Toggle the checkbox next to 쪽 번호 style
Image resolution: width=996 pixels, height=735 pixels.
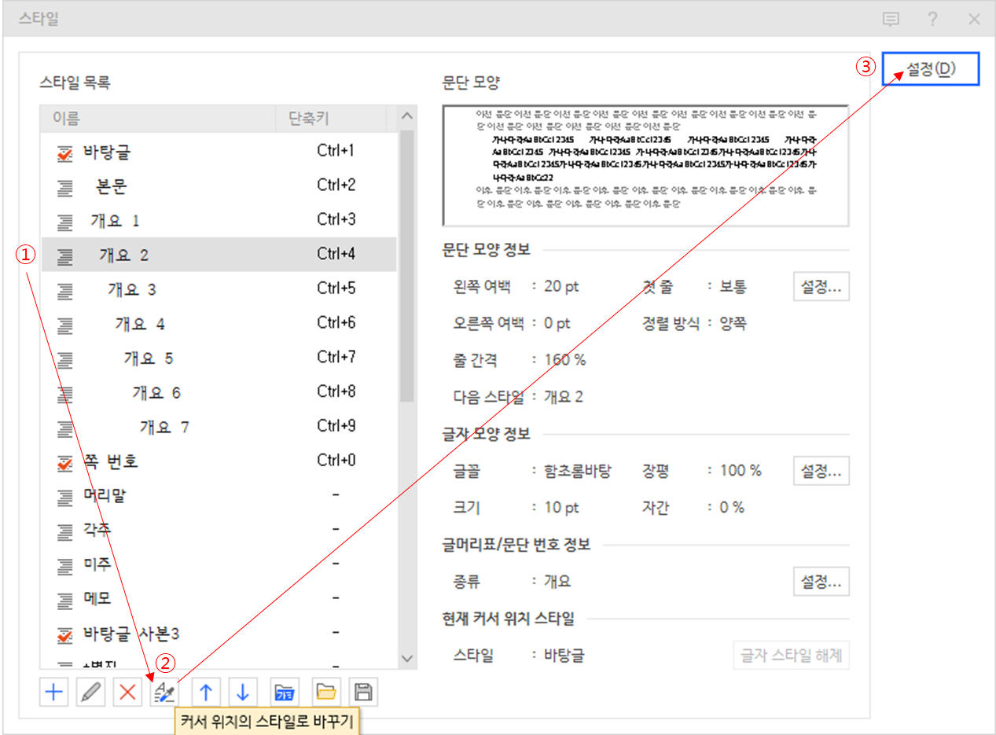(x=65, y=459)
